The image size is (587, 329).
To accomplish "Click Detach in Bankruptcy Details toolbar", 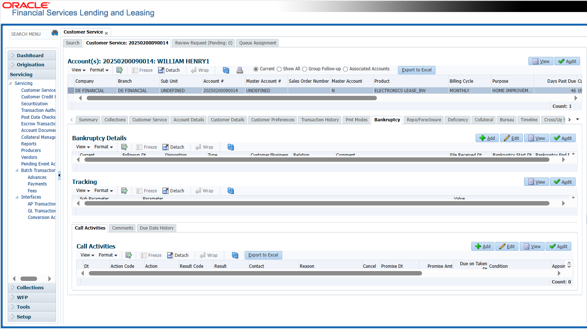I will point(173,147).
